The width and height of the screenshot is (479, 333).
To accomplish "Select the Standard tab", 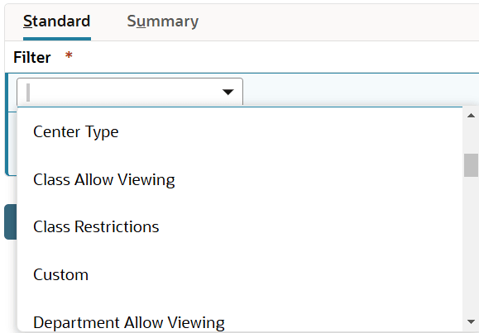I will tap(57, 21).
